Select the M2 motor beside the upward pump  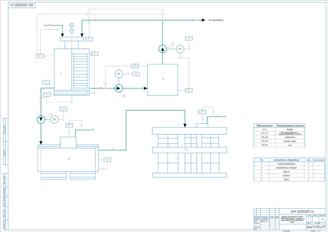click(180, 49)
